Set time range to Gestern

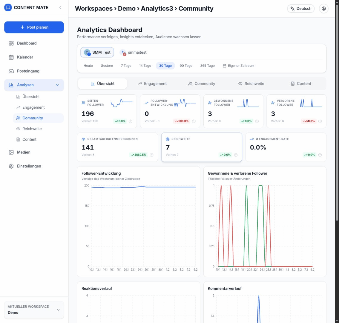107,66
